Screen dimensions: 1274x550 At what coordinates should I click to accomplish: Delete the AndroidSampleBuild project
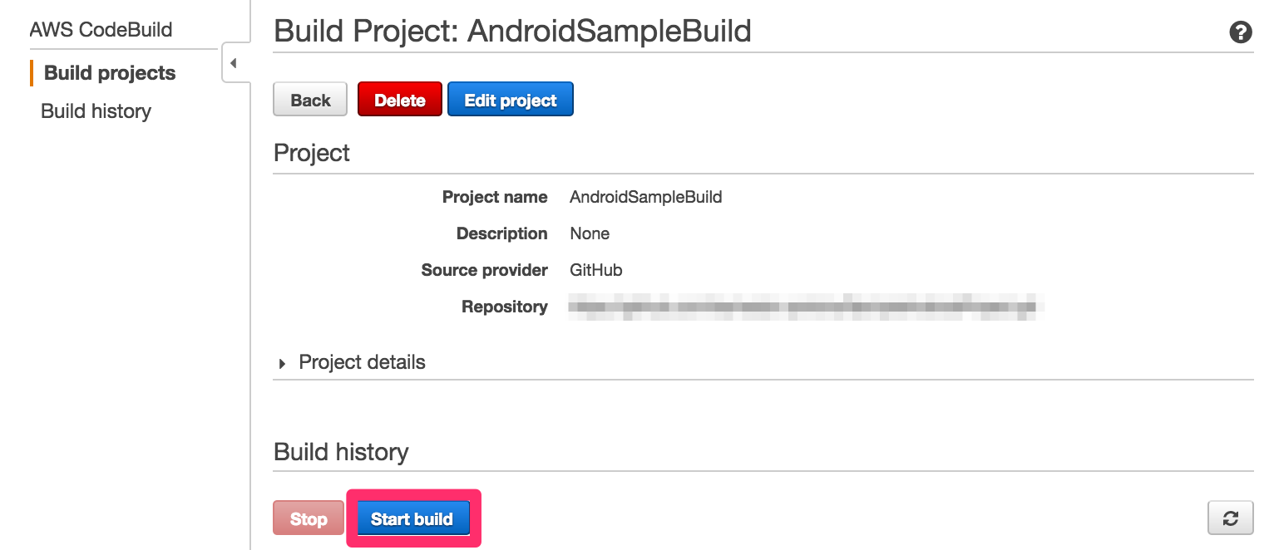399,99
